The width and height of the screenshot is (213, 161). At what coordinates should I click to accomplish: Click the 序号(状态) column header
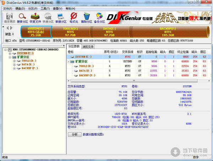(111, 52)
